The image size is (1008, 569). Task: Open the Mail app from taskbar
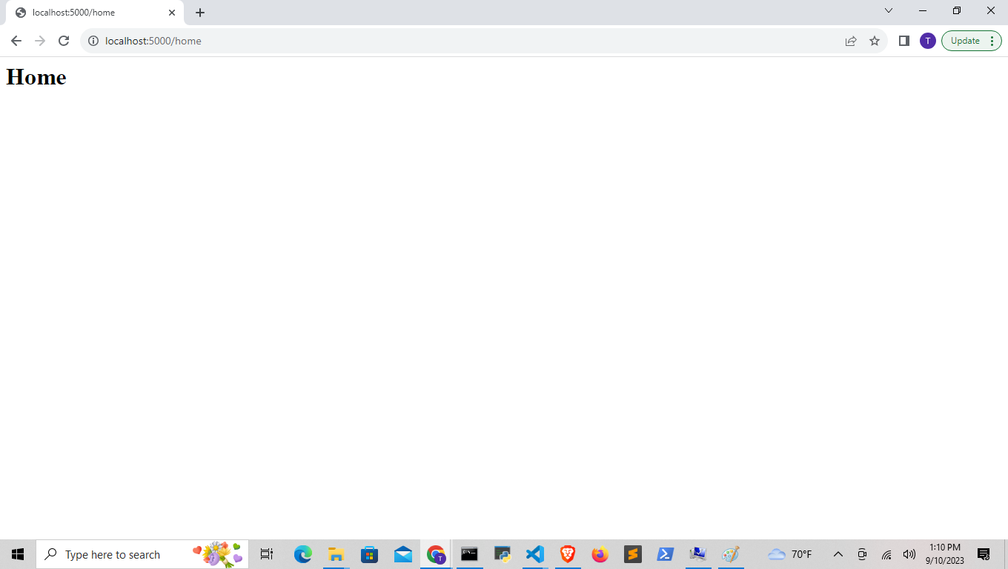pos(402,554)
